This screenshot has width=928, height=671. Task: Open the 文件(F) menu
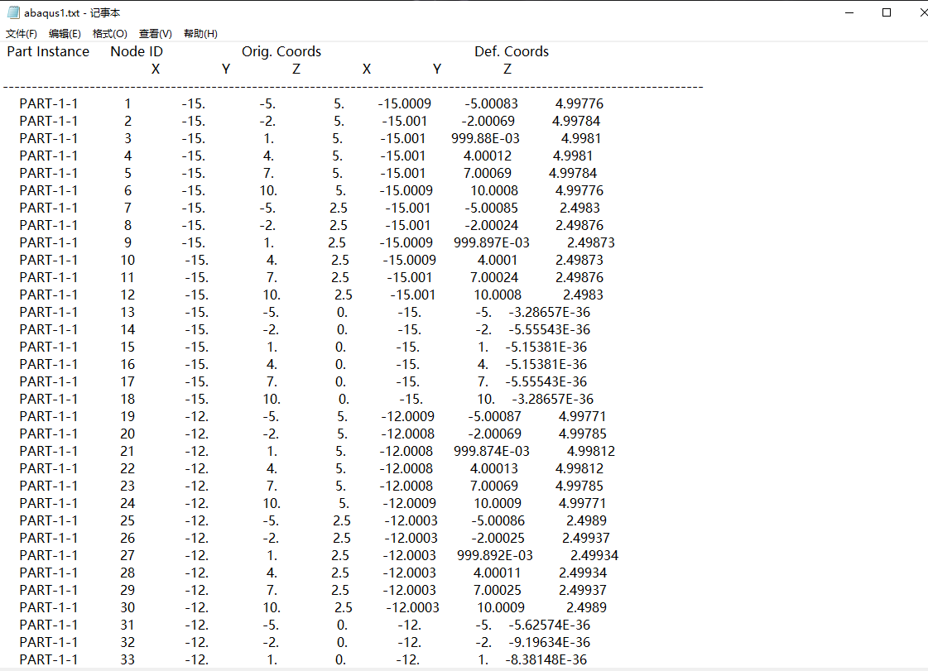click(x=22, y=34)
